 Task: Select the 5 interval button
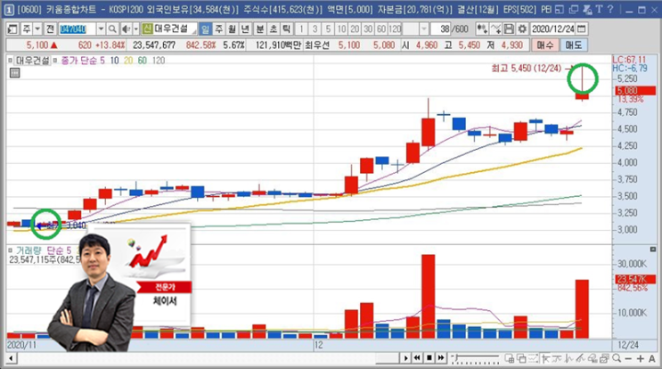tap(328, 29)
